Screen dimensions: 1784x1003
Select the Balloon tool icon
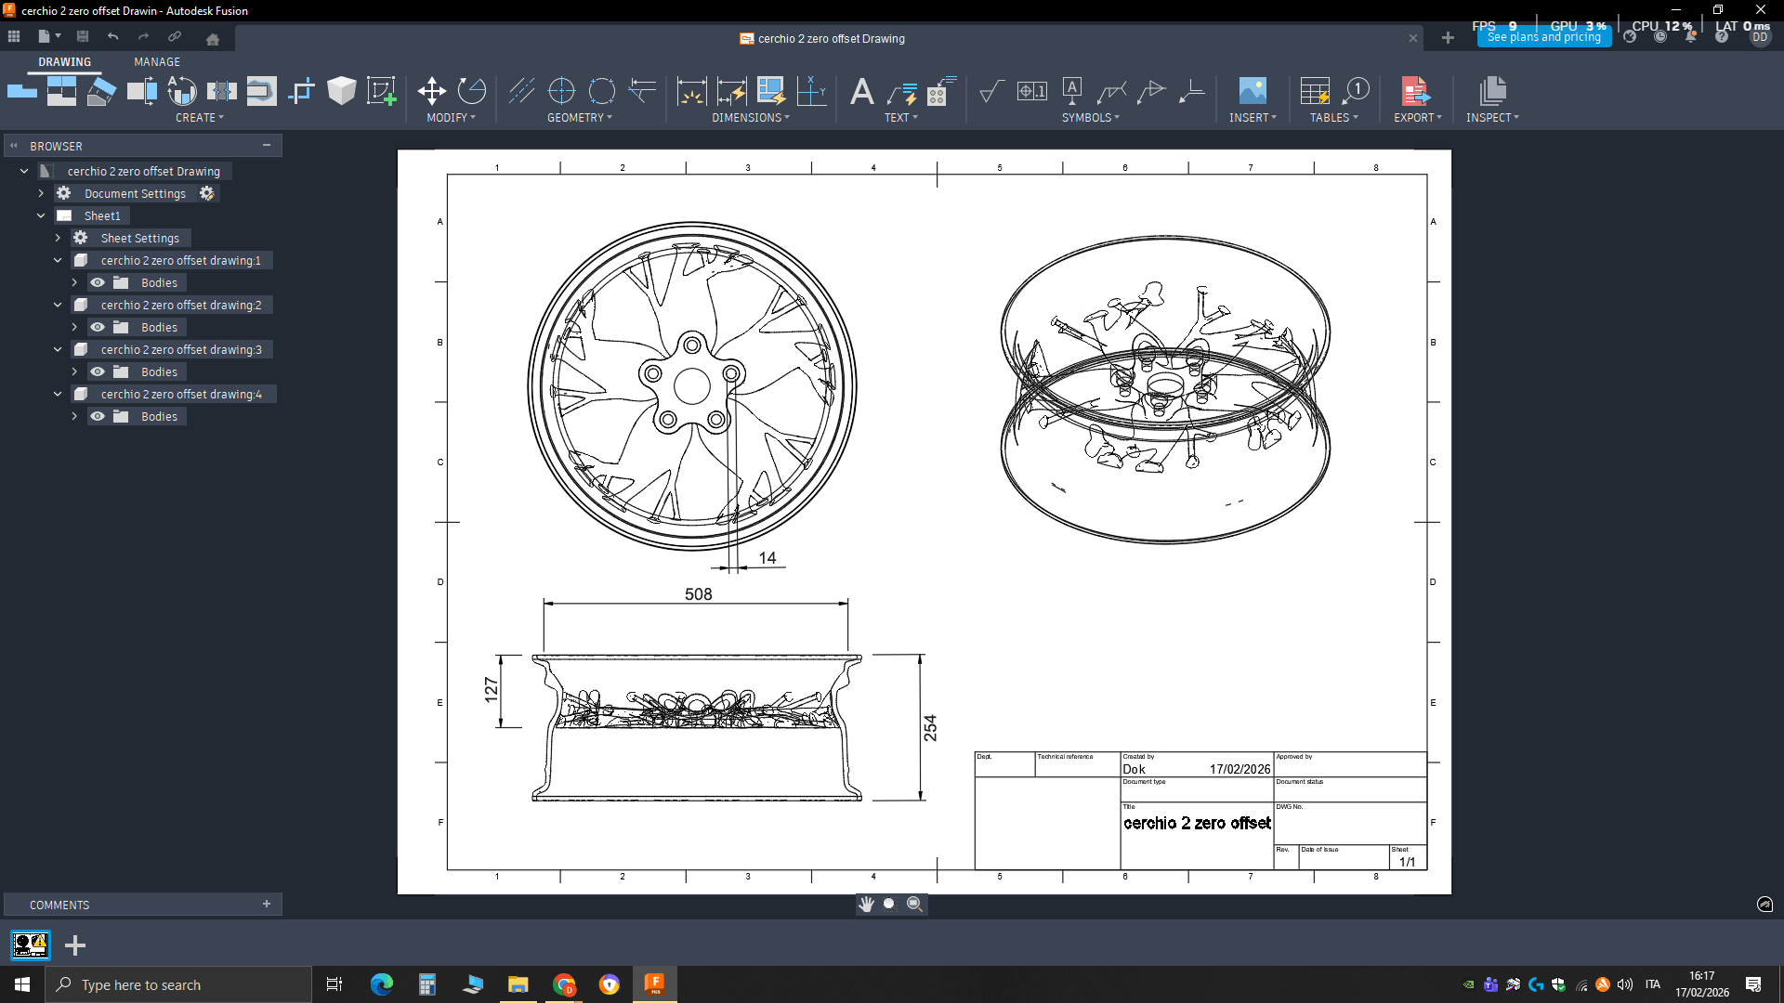(x=1356, y=91)
